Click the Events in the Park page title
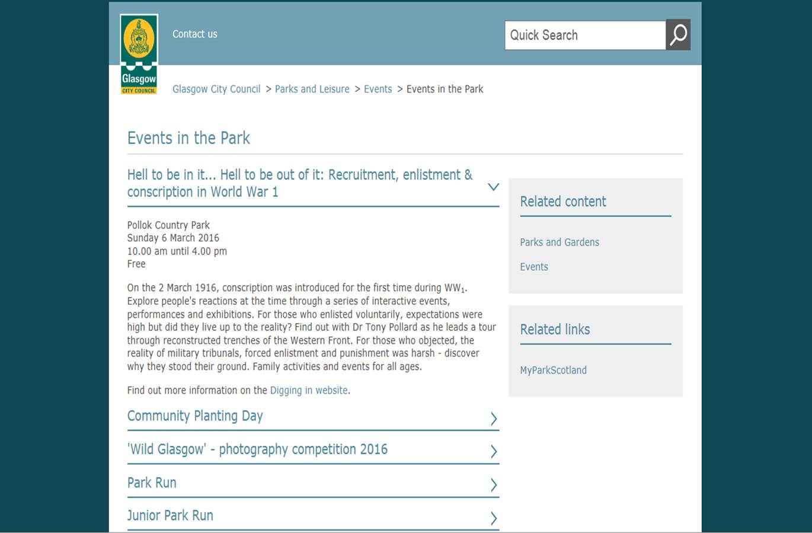Viewport: 812px width, 533px height. tap(188, 138)
